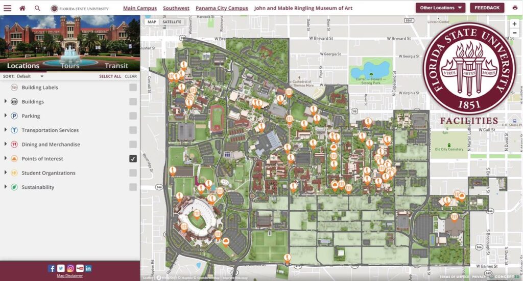Uncheck the Points of Interest checkbox
Viewport: 523px width, 281px height.
133,159
